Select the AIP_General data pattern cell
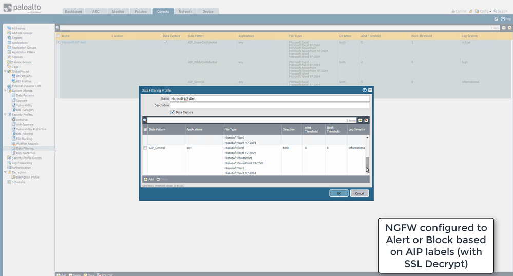The width and height of the screenshot is (513, 276). coord(157,148)
